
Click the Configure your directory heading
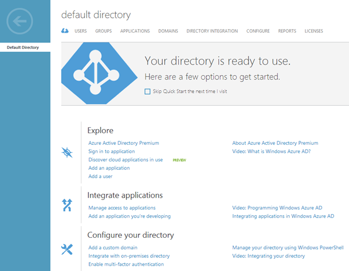[x=131, y=235]
